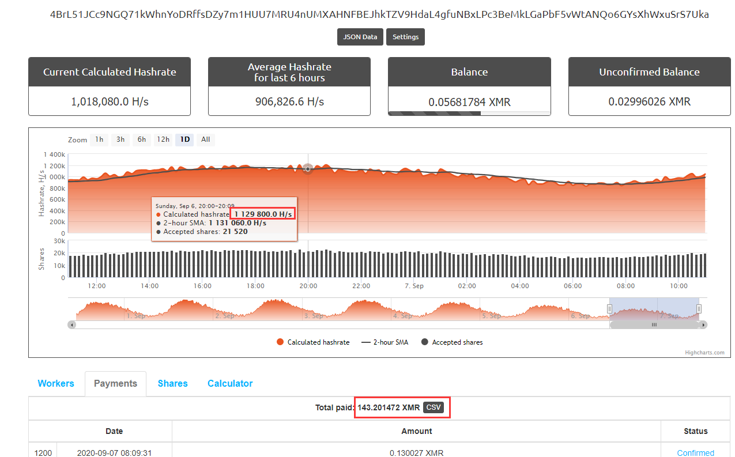Viewport: 735px width, 457px height.
Task: Click the navigator scrollbar thumb
Action: 654,325
